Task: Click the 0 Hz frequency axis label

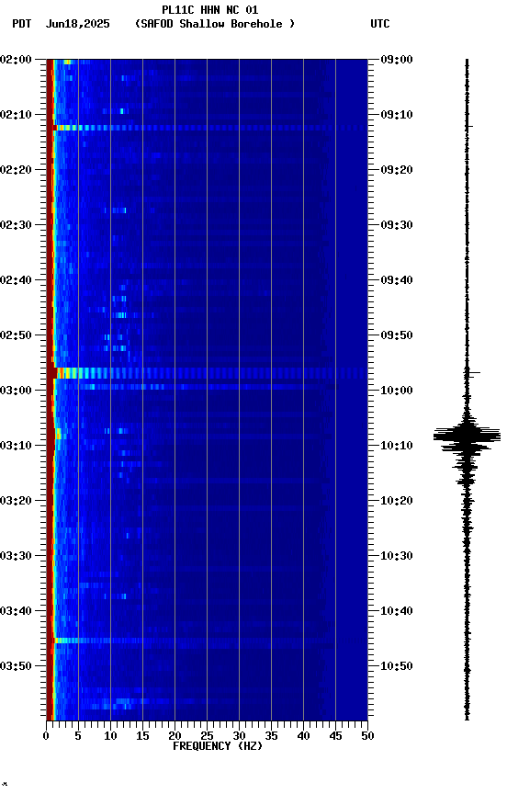Action: tap(46, 736)
